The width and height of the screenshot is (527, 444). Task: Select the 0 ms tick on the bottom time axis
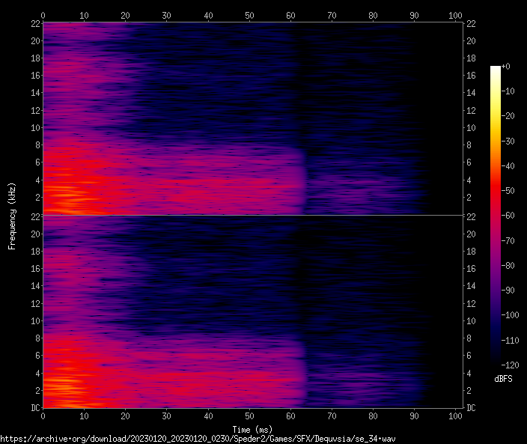coord(43,416)
